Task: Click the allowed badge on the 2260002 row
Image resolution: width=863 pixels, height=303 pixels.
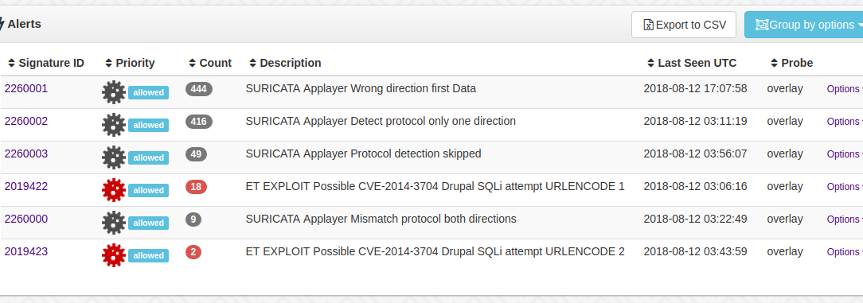Action: tap(149, 125)
